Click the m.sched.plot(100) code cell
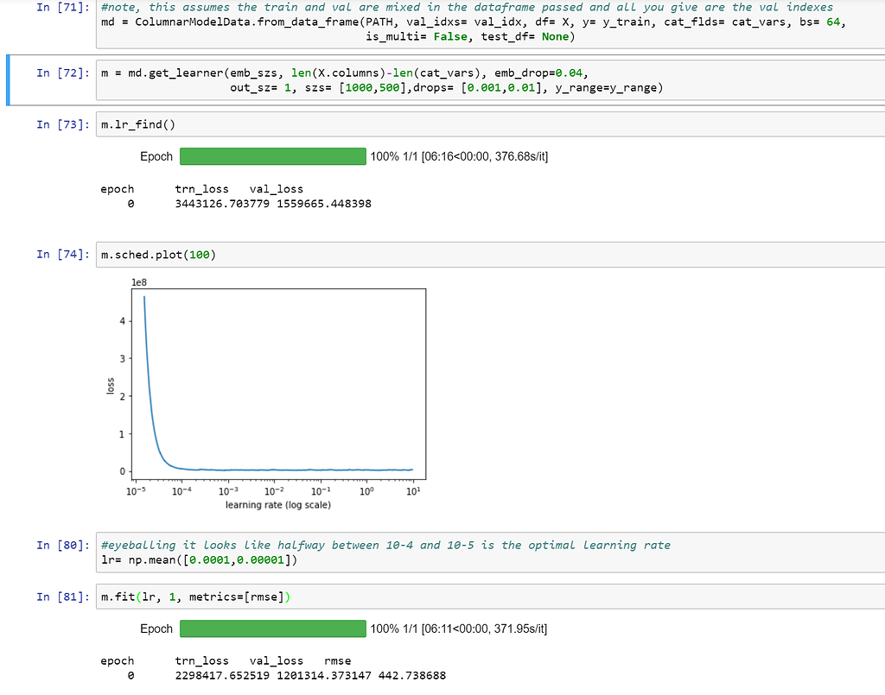 click(x=159, y=254)
